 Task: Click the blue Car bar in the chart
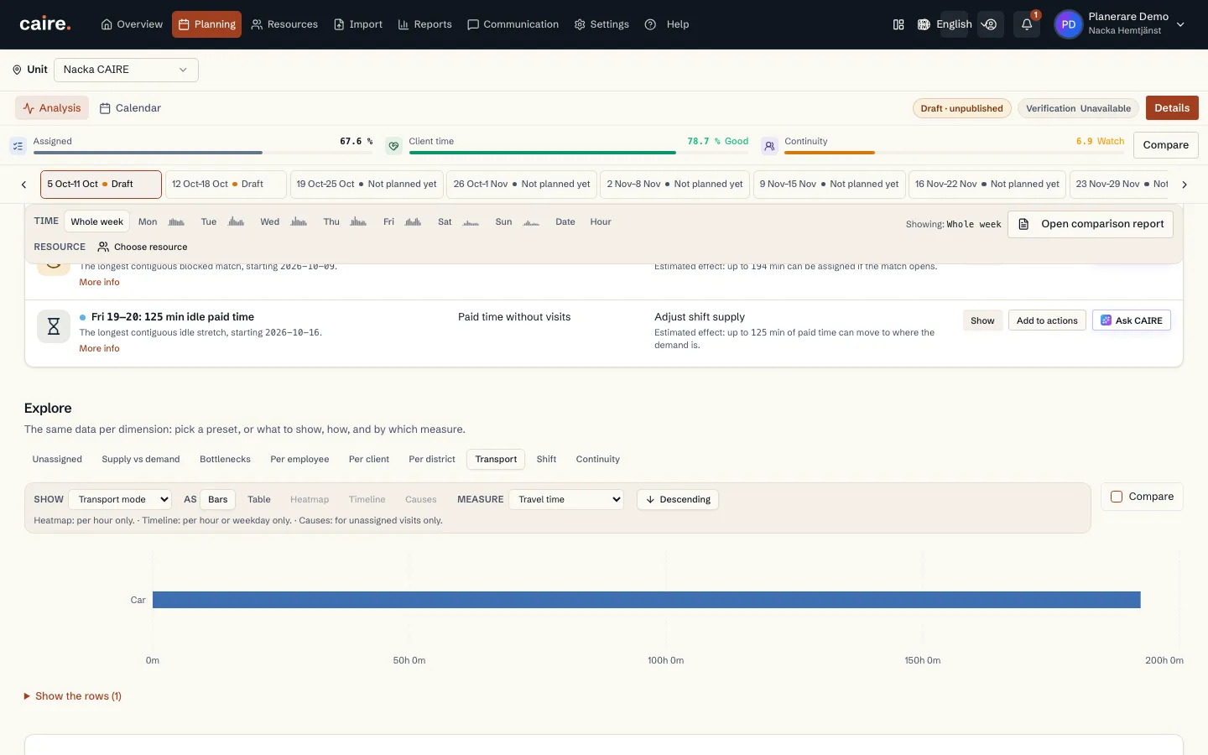click(x=646, y=600)
